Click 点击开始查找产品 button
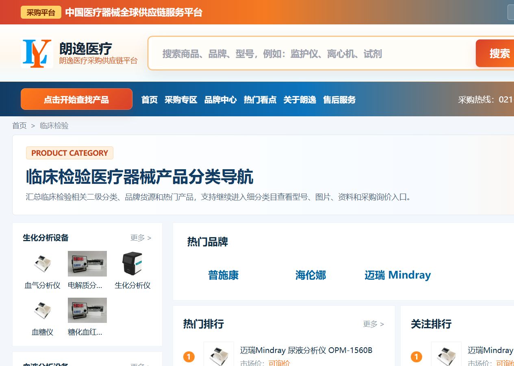This screenshot has width=514, height=366. (x=76, y=99)
